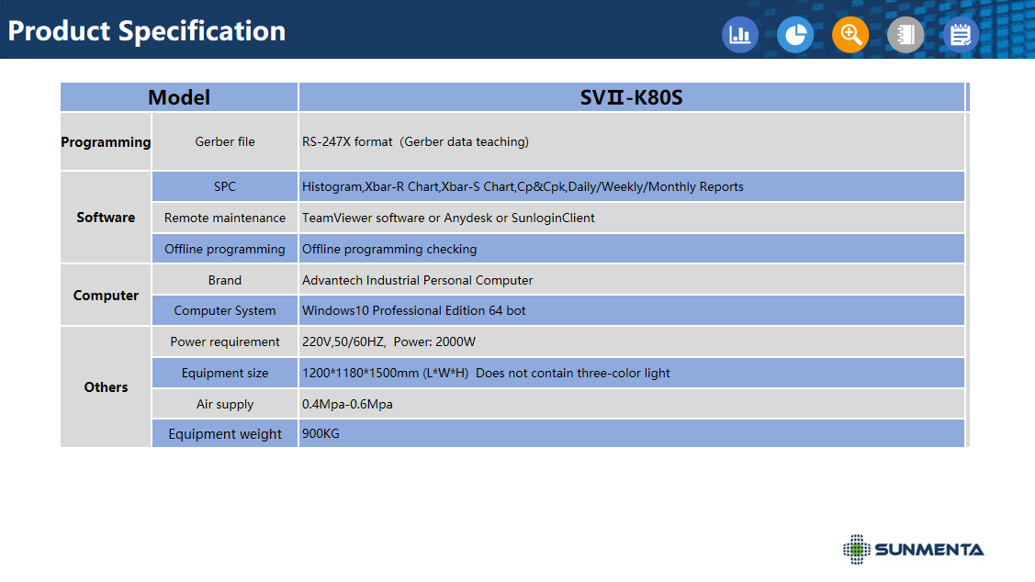Select the "Model" header cell
Image resolution: width=1035 pixels, height=582 pixels.
(x=179, y=97)
